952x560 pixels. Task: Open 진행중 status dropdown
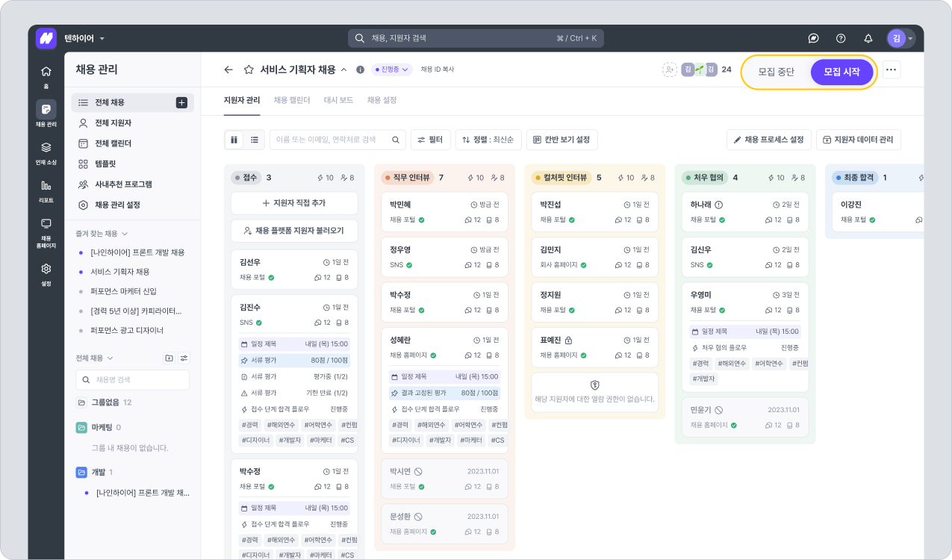point(392,69)
